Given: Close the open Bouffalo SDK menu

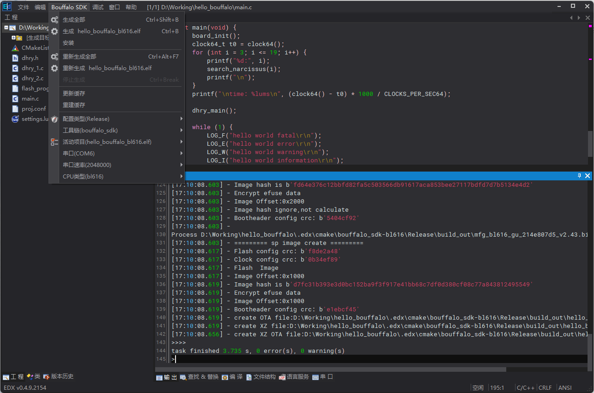Looking at the screenshot, I should (x=69, y=7).
